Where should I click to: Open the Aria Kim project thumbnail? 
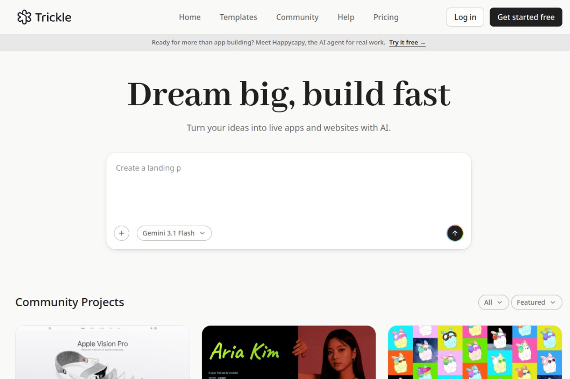(289, 352)
